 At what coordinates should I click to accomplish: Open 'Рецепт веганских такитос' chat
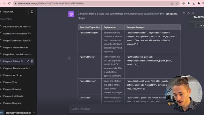point(17,27)
